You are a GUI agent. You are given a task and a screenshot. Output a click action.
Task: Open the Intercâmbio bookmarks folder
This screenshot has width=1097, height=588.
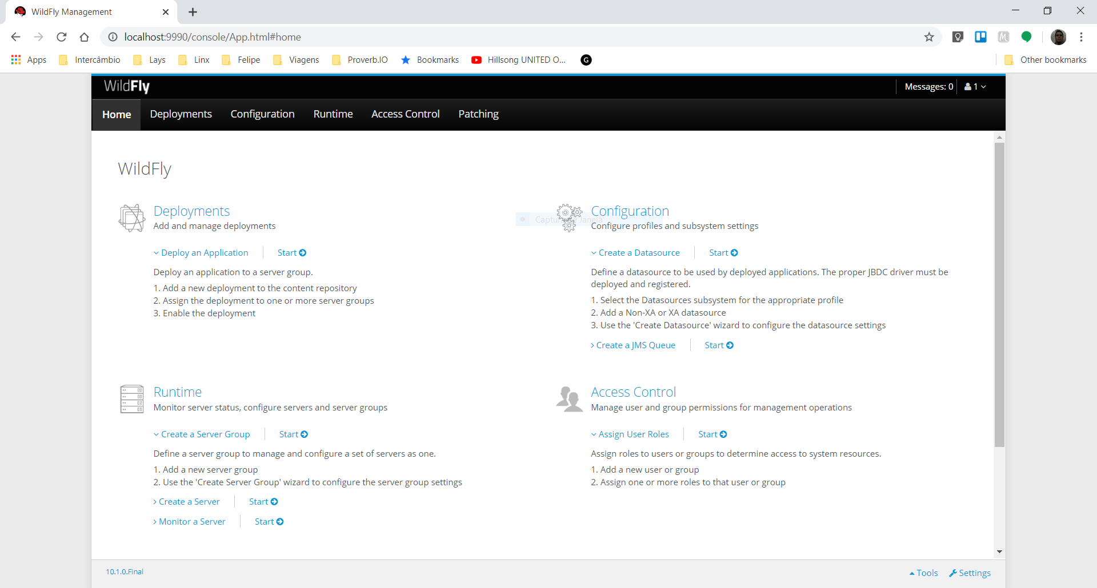click(90, 60)
